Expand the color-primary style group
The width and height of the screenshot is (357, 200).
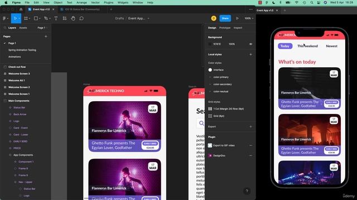pos(210,77)
